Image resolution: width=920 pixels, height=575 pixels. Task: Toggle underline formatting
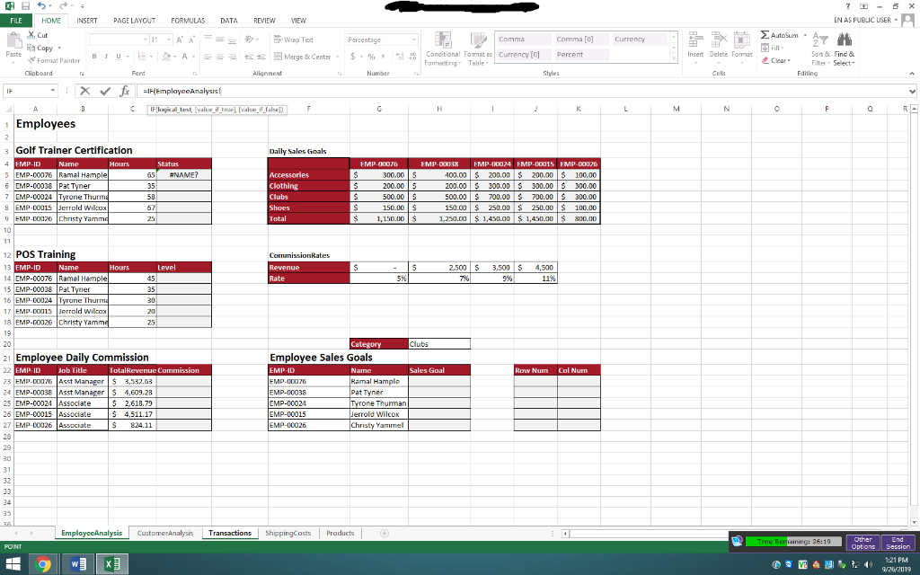pyautogui.click(x=118, y=55)
